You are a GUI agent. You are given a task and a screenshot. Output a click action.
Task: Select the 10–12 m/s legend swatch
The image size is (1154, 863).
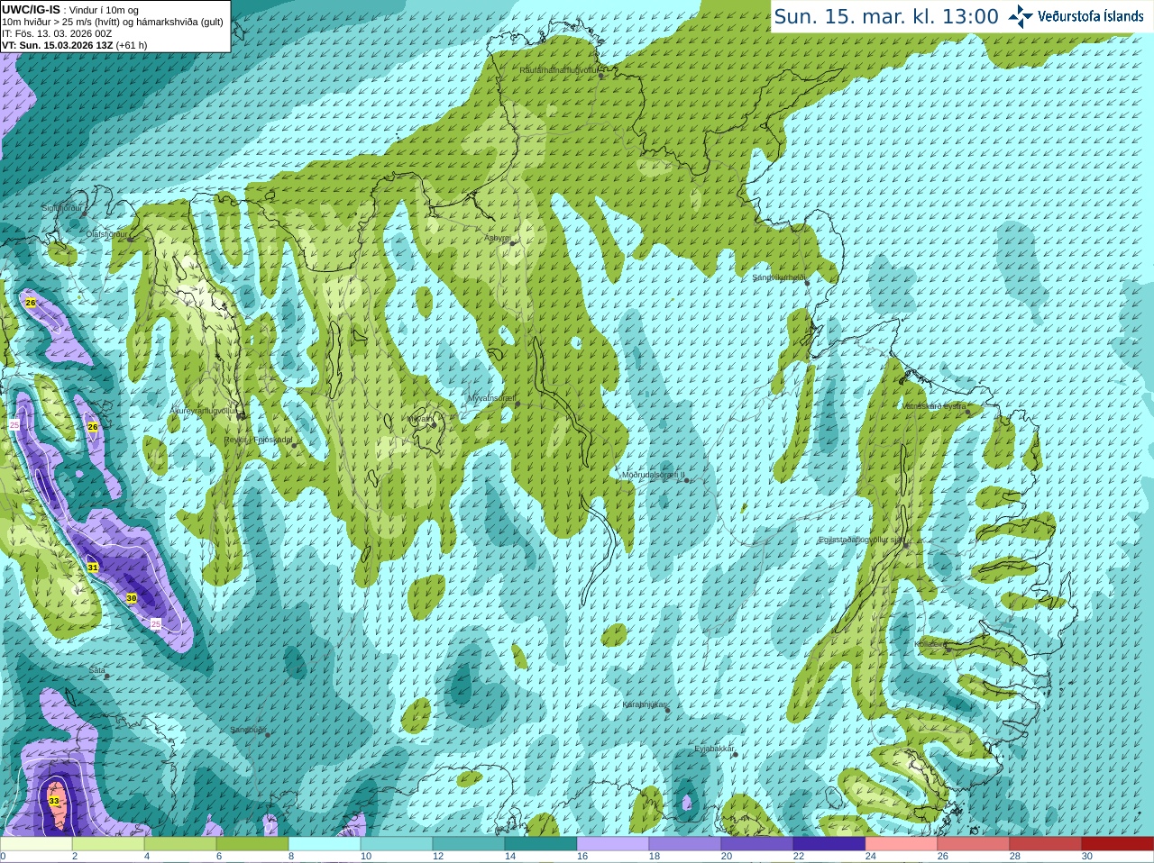click(397, 844)
